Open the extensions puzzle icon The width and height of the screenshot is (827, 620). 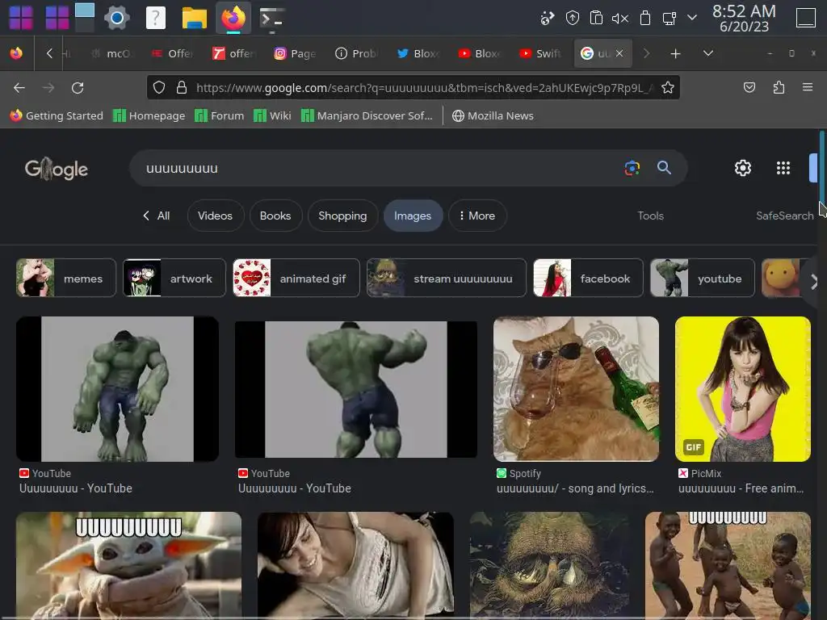(779, 87)
